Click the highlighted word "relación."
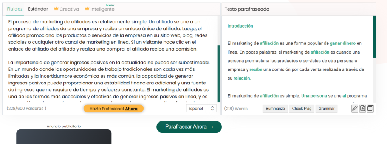Image resolution: width=387 pixels, height=144 pixels. point(242,78)
